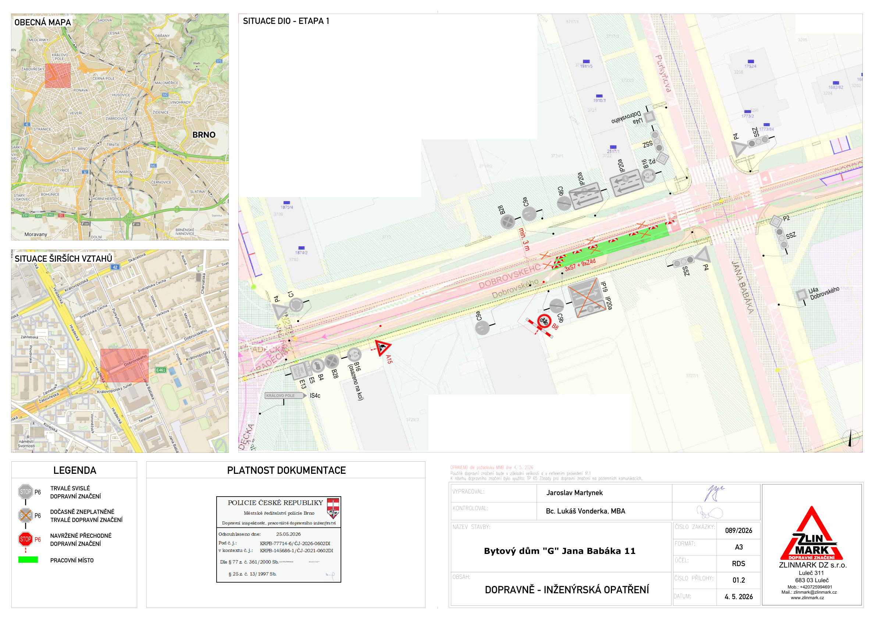Image resolution: width=876 pixels, height=619 pixels.
Task: Select the Charvatská street label
Action: (x=203, y=283)
